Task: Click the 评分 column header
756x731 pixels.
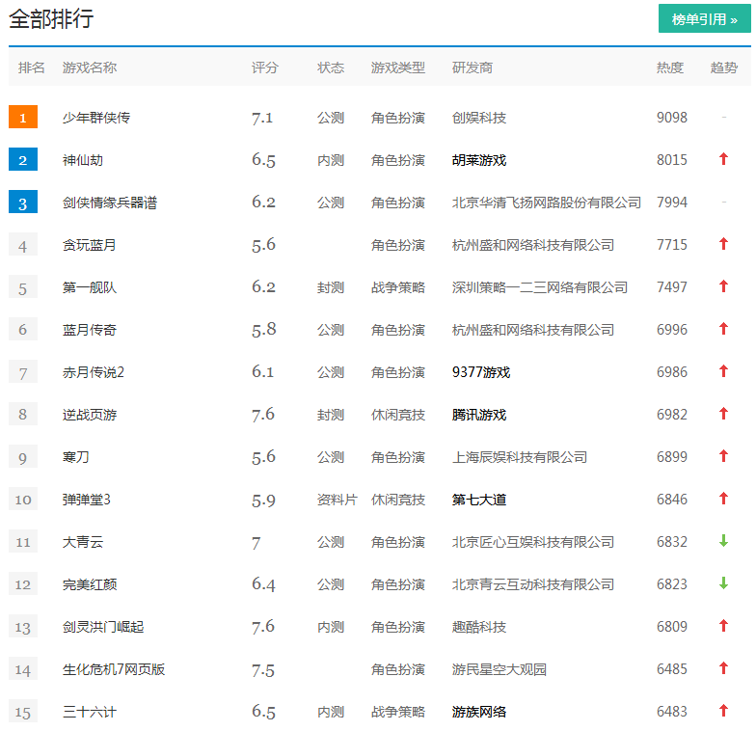Action: (264, 68)
